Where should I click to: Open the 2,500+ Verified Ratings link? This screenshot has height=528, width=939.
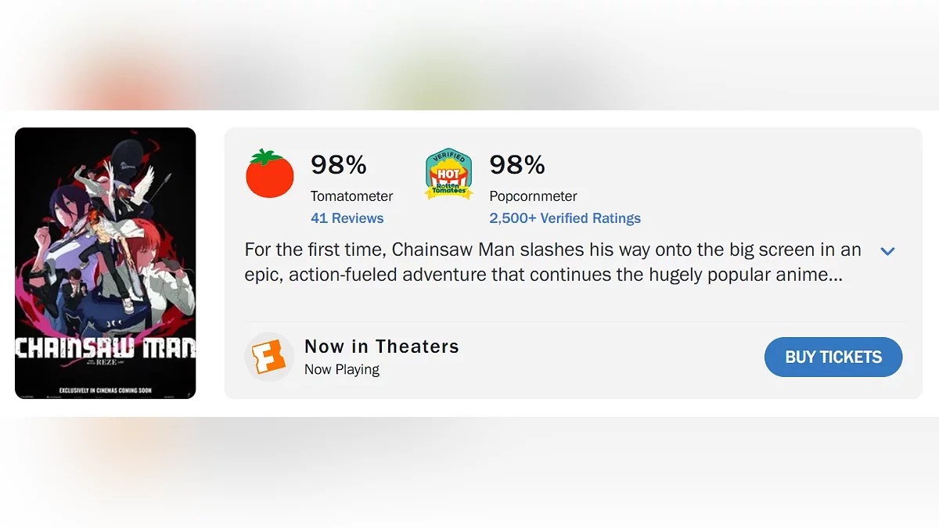click(564, 218)
